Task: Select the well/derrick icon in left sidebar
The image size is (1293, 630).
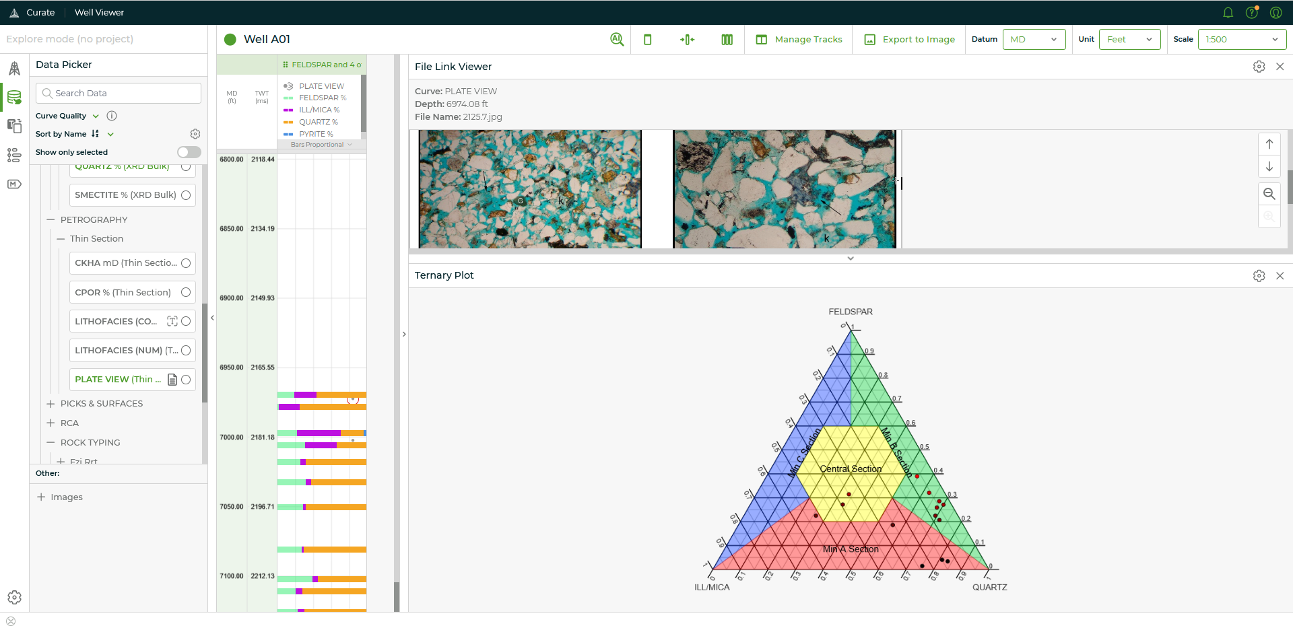Action: 14,68
